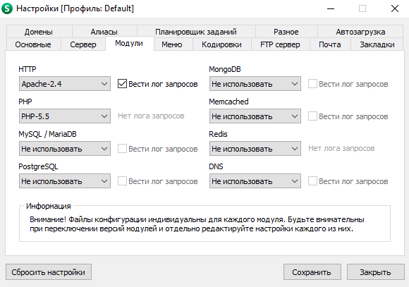Screen dimensions: 409x287
Task: Switch to the Основные tab
Action: pos(33,44)
